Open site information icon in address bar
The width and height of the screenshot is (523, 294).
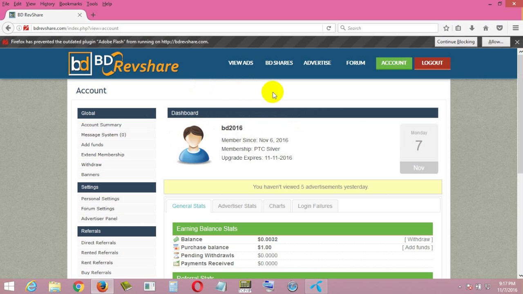(19, 28)
